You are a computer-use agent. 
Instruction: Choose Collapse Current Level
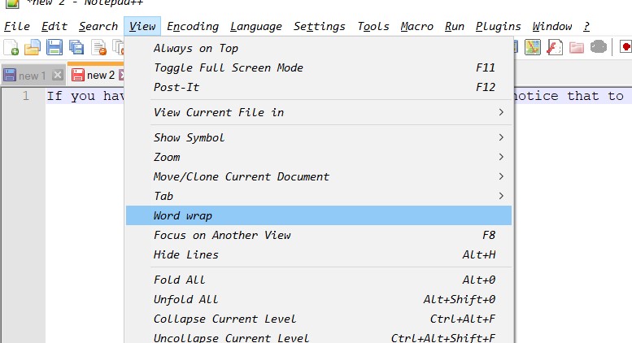click(318, 319)
